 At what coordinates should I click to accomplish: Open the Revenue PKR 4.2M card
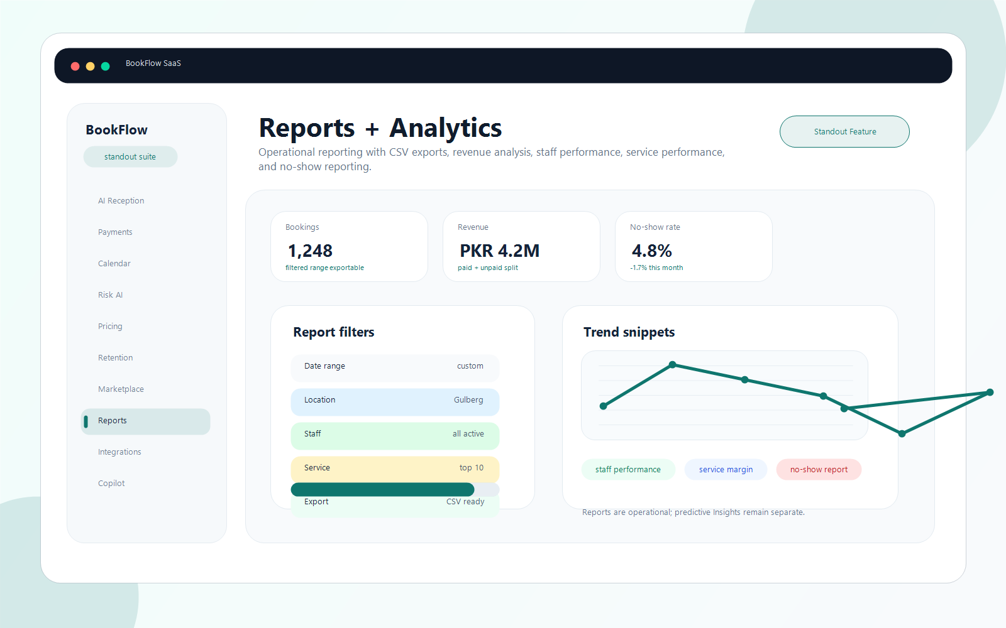tap(521, 247)
